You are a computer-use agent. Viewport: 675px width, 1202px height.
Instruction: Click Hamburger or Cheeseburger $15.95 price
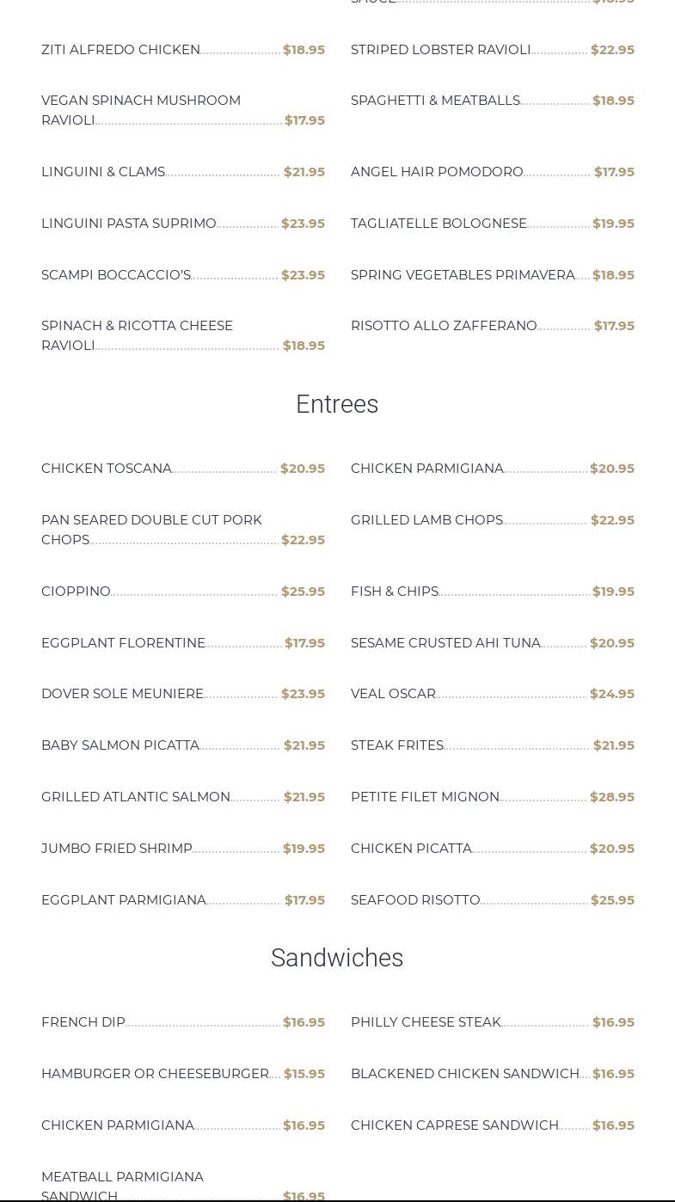[x=304, y=1074]
